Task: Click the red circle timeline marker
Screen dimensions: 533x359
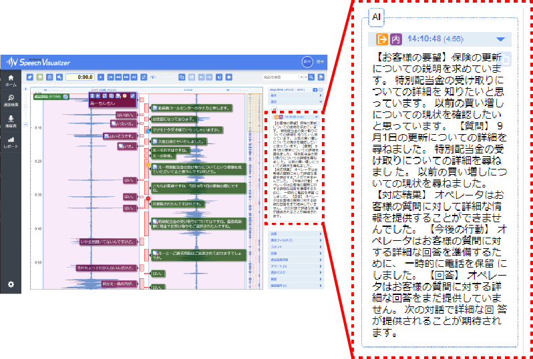Action: pos(148,198)
